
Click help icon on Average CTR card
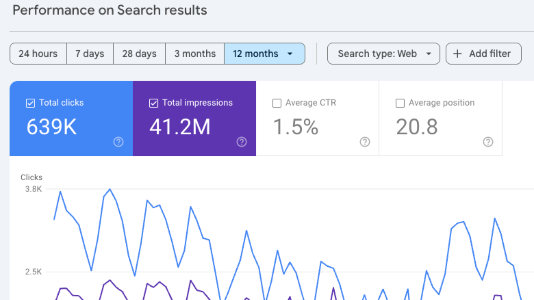[x=365, y=142]
